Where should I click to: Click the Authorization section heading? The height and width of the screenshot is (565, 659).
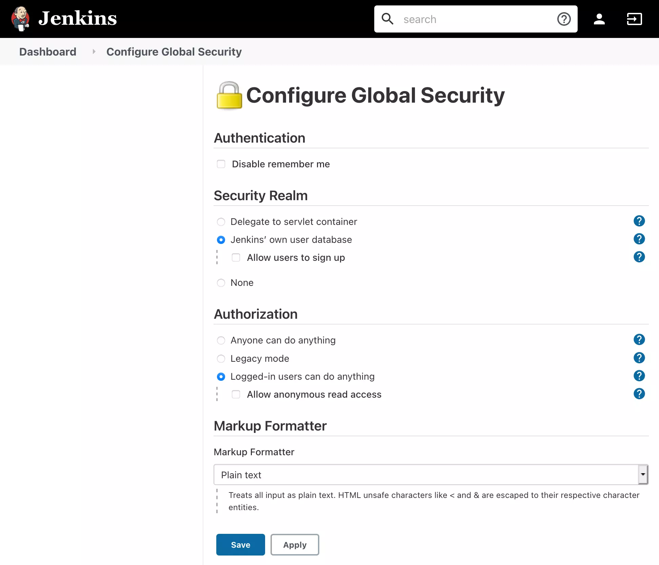tap(256, 314)
